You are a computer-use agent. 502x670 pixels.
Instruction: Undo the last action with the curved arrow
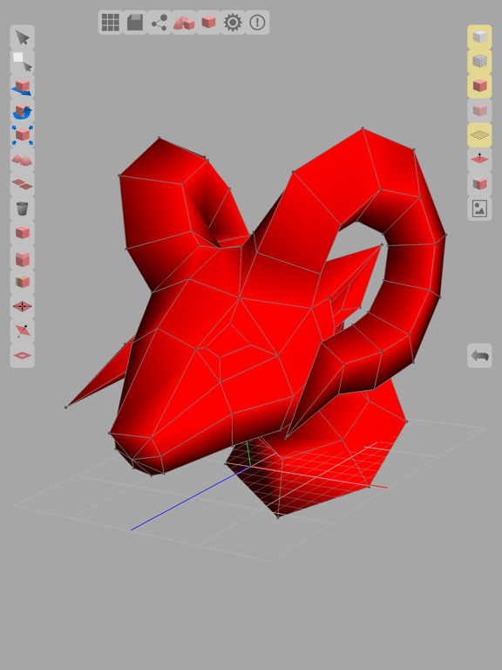(479, 356)
